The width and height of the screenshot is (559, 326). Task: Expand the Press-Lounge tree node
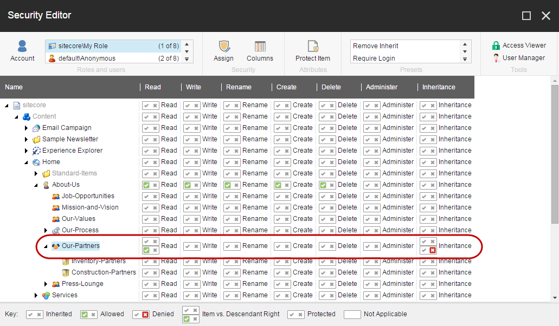pos(46,284)
